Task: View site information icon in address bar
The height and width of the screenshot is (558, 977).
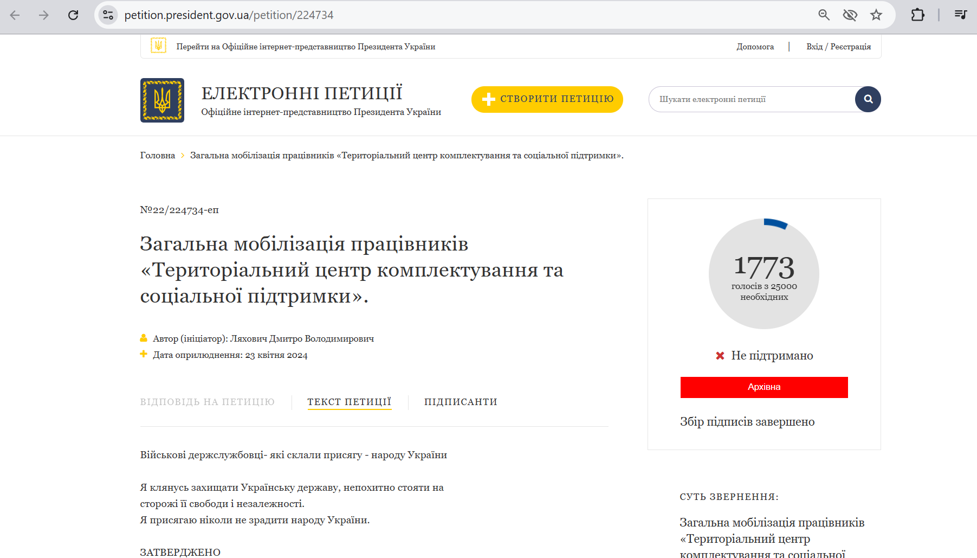Action: point(108,15)
